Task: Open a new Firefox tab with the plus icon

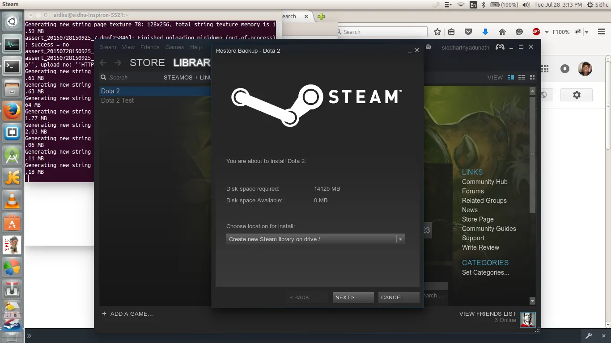Action: [321, 17]
